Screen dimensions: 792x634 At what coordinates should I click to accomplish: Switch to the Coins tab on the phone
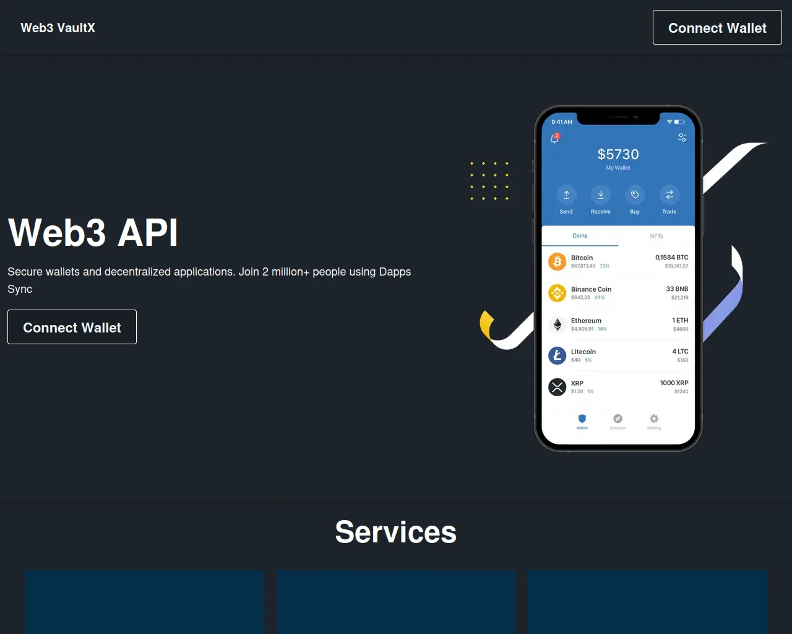tap(580, 236)
